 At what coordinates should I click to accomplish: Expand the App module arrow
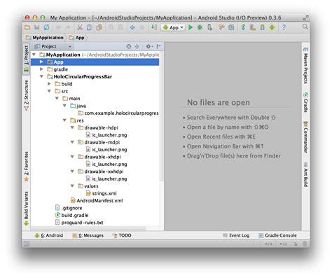(41, 62)
